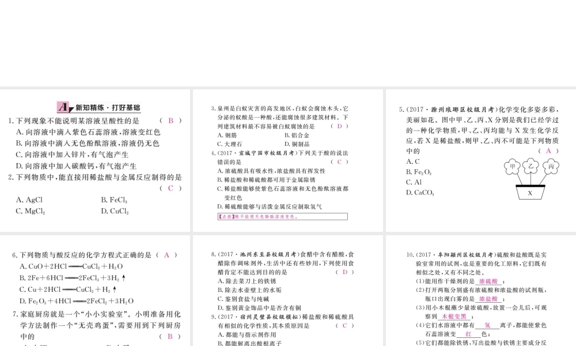
Task: Click equation 'B. 2Fe+6HCl══2FeCl3+3H2↑'
Action: pyautogui.click(x=73, y=278)
